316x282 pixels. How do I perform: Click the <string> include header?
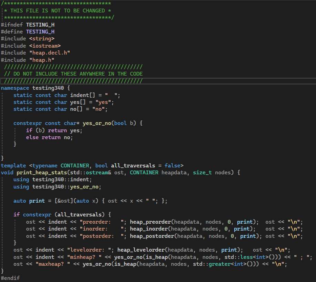[42, 39]
